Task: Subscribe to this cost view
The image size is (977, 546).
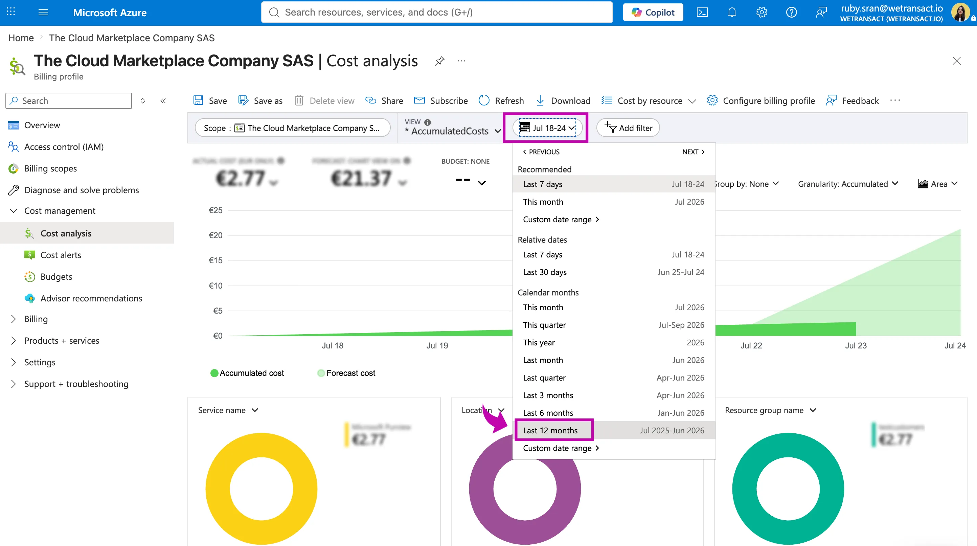Action: click(x=441, y=100)
